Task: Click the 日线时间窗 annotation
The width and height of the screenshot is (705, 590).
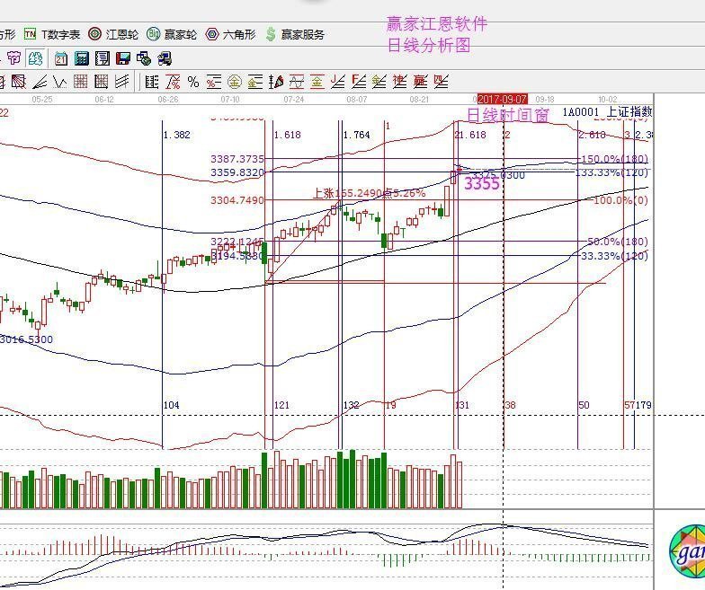Action: [508, 115]
